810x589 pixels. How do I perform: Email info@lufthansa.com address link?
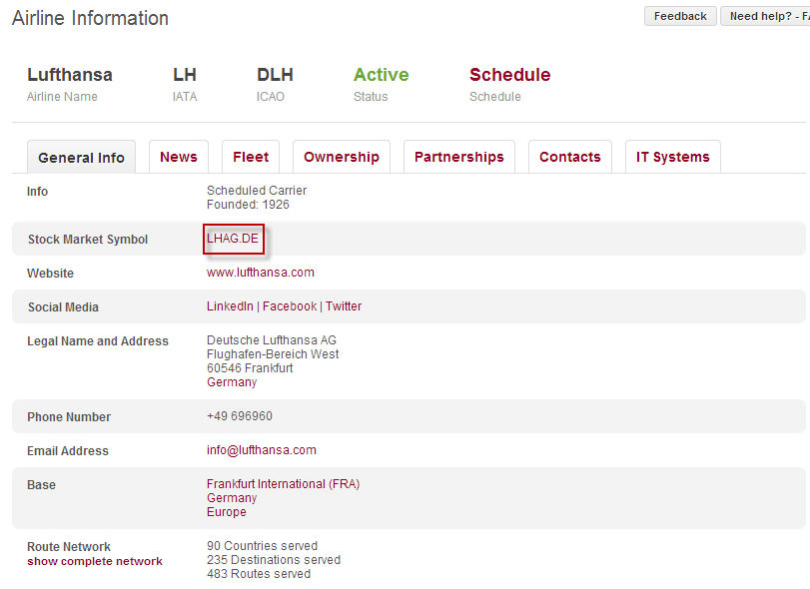point(262,450)
